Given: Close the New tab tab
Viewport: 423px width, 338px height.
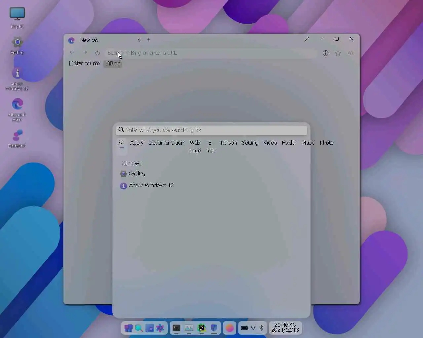Looking at the screenshot, I should coord(139,40).
